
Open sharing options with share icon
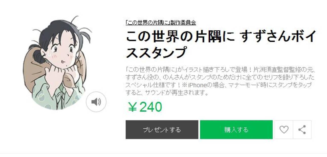(302, 130)
